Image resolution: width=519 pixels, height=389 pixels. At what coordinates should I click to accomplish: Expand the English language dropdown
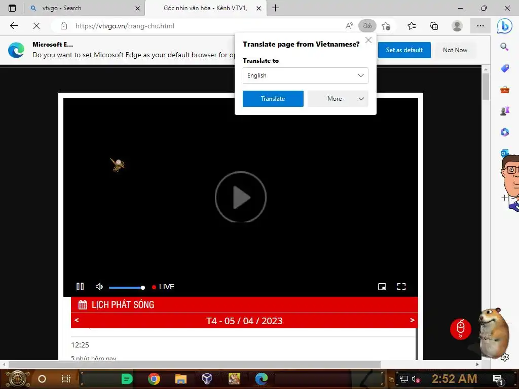tap(305, 75)
